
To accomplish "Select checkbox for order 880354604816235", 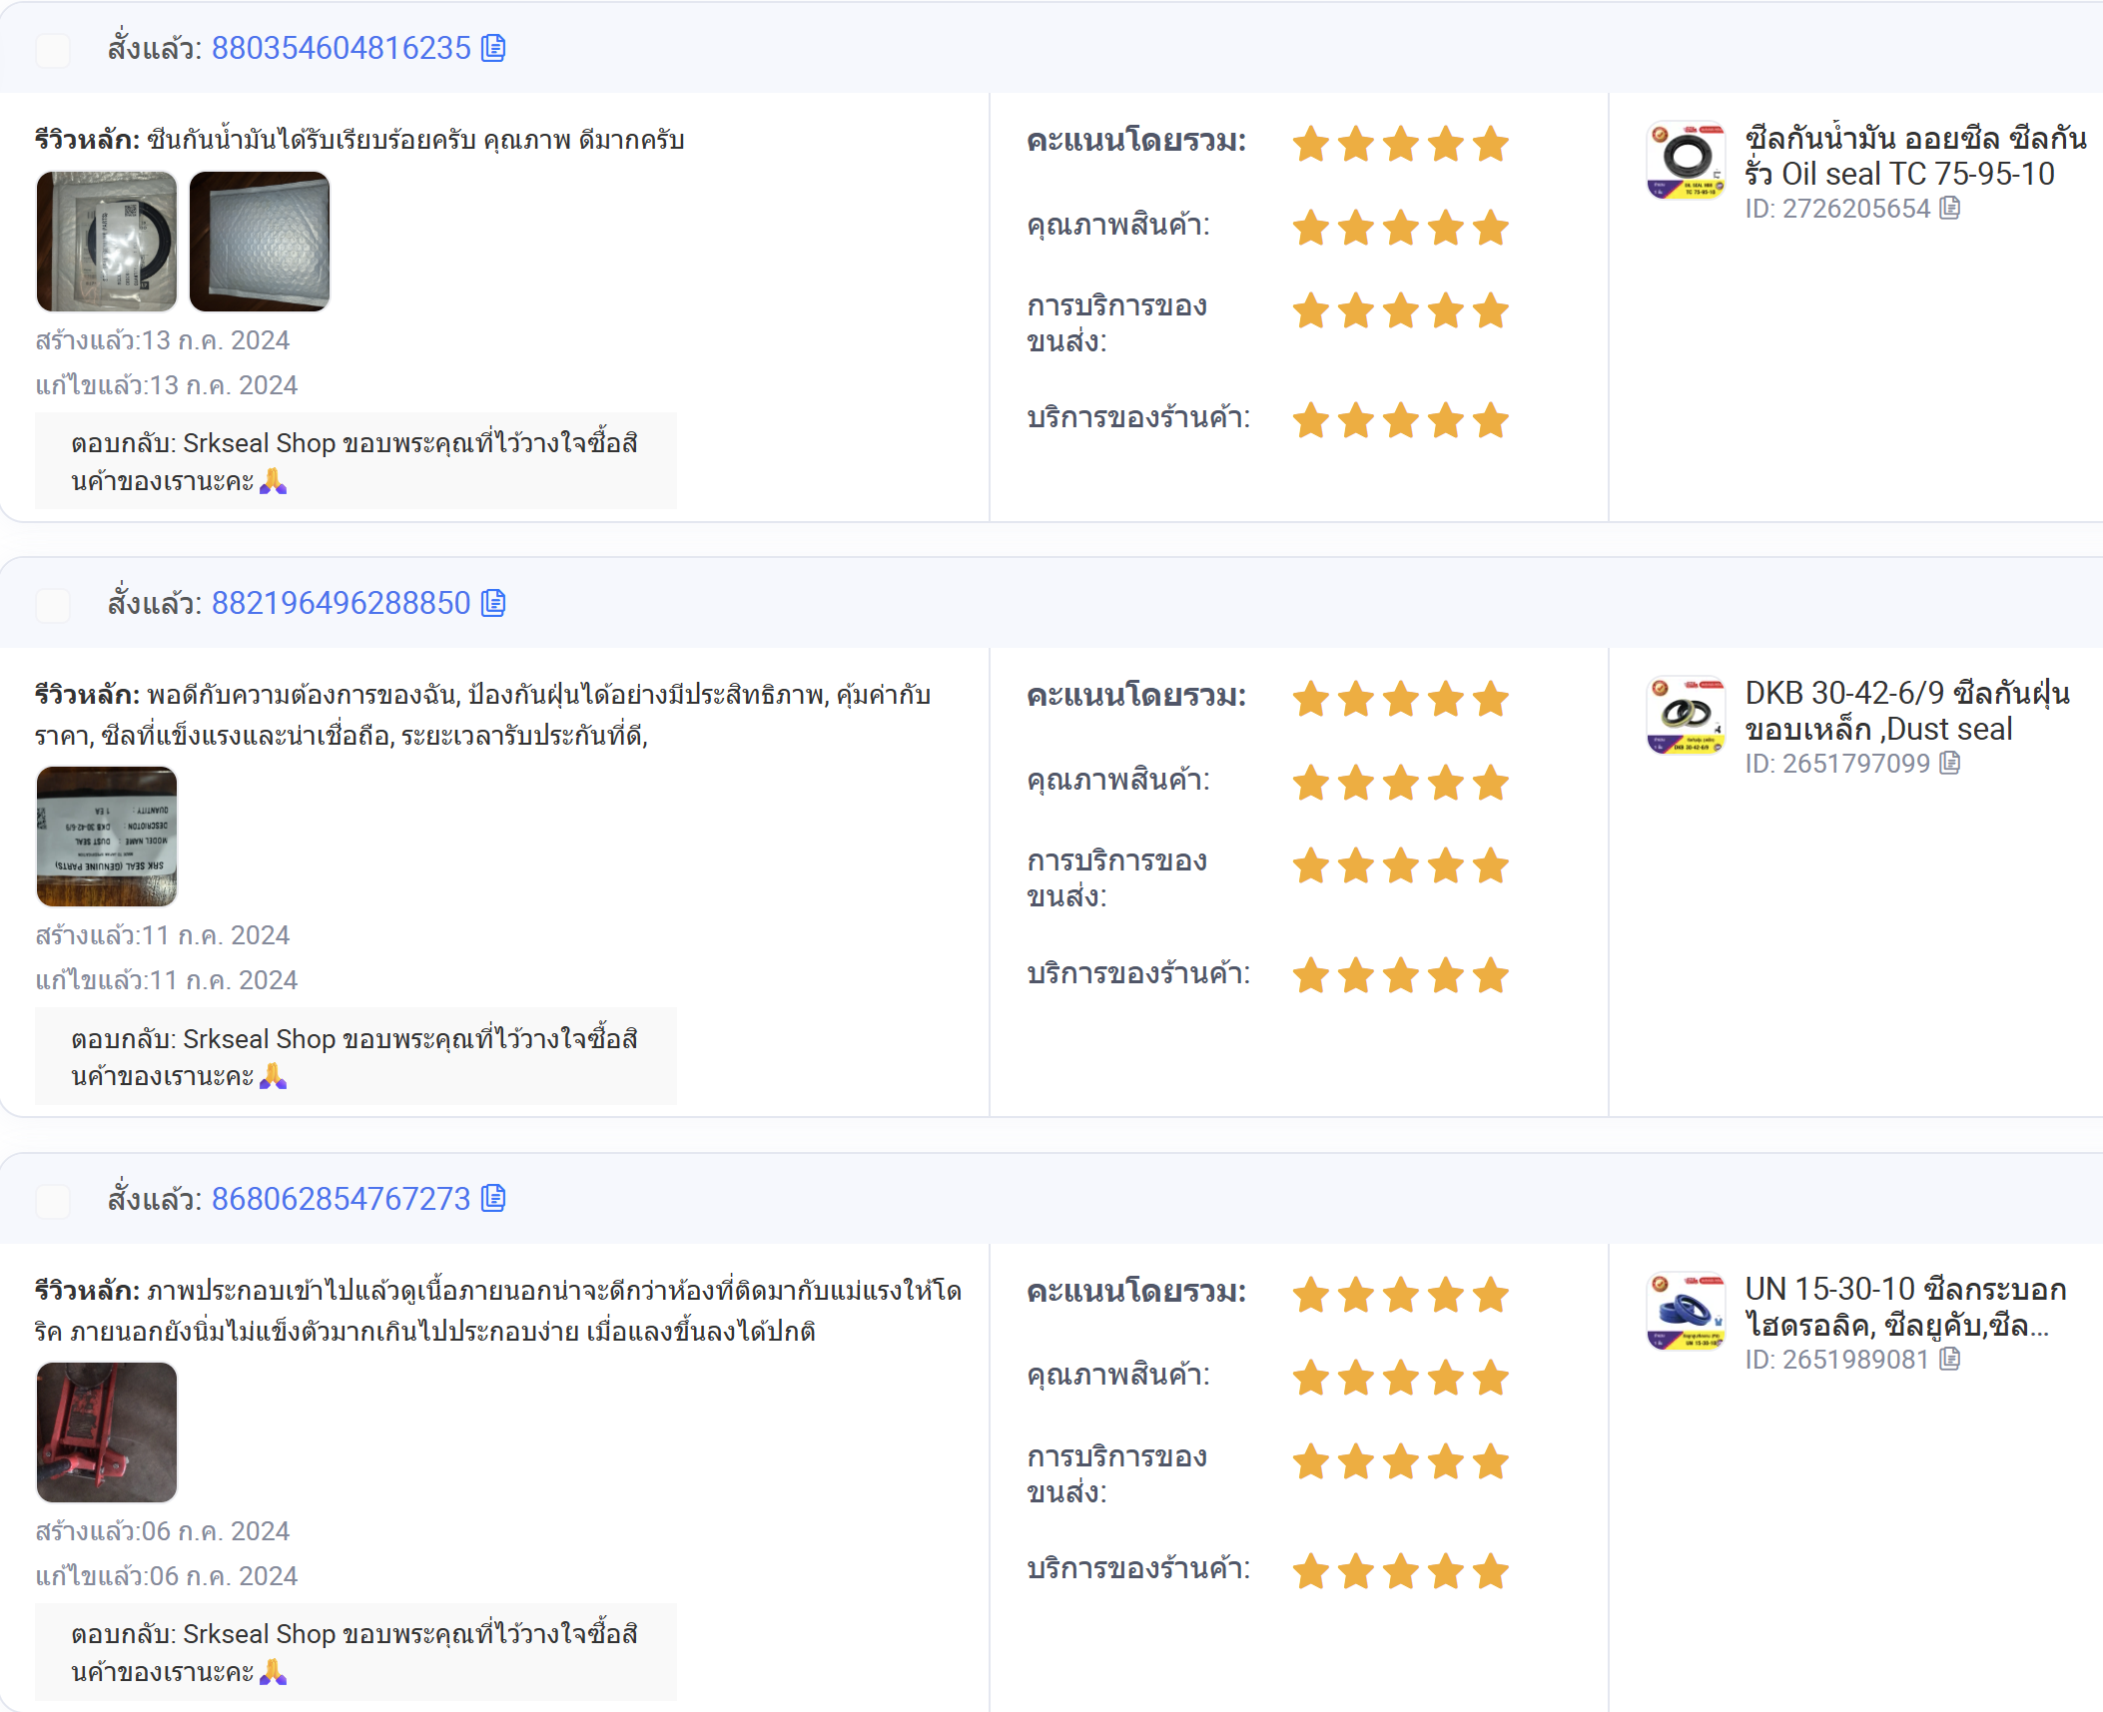I will pyautogui.click(x=53, y=49).
